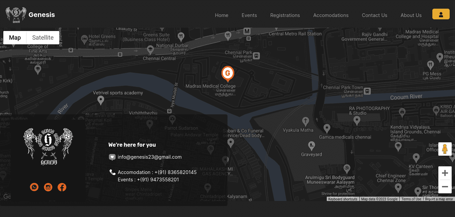Click the WhatsApp social icon
455x217 pixels.
[x=34, y=187]
